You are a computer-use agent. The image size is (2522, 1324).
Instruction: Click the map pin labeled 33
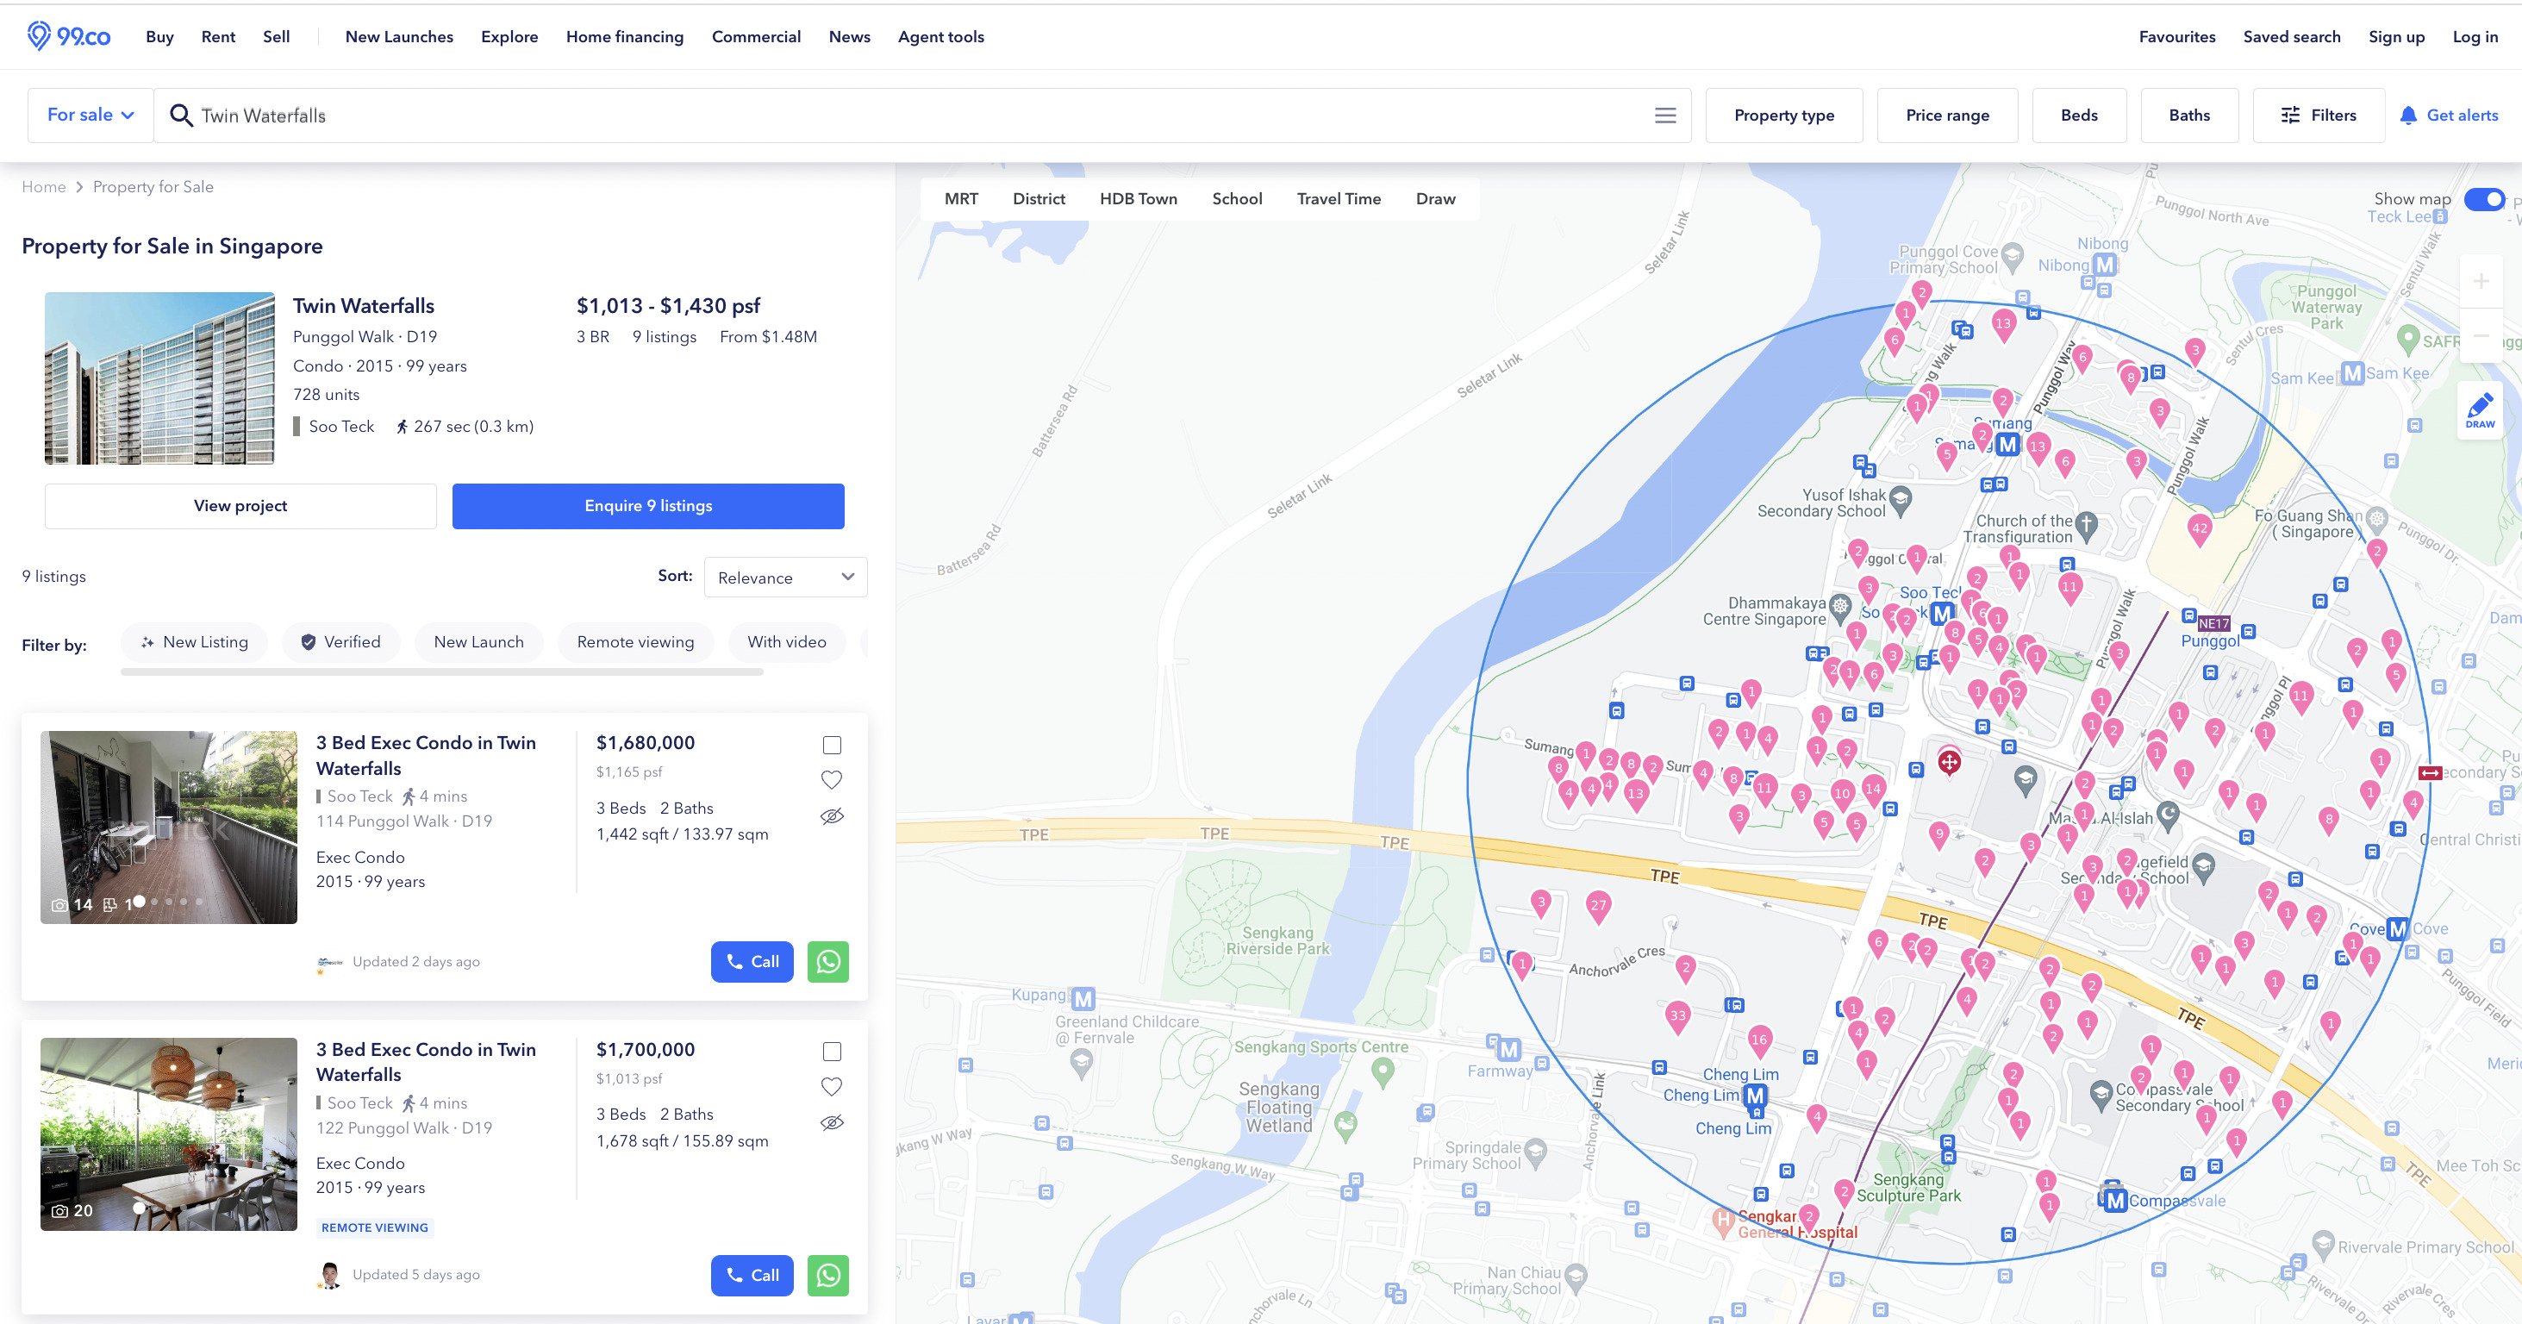(x=1678, y=1016)
